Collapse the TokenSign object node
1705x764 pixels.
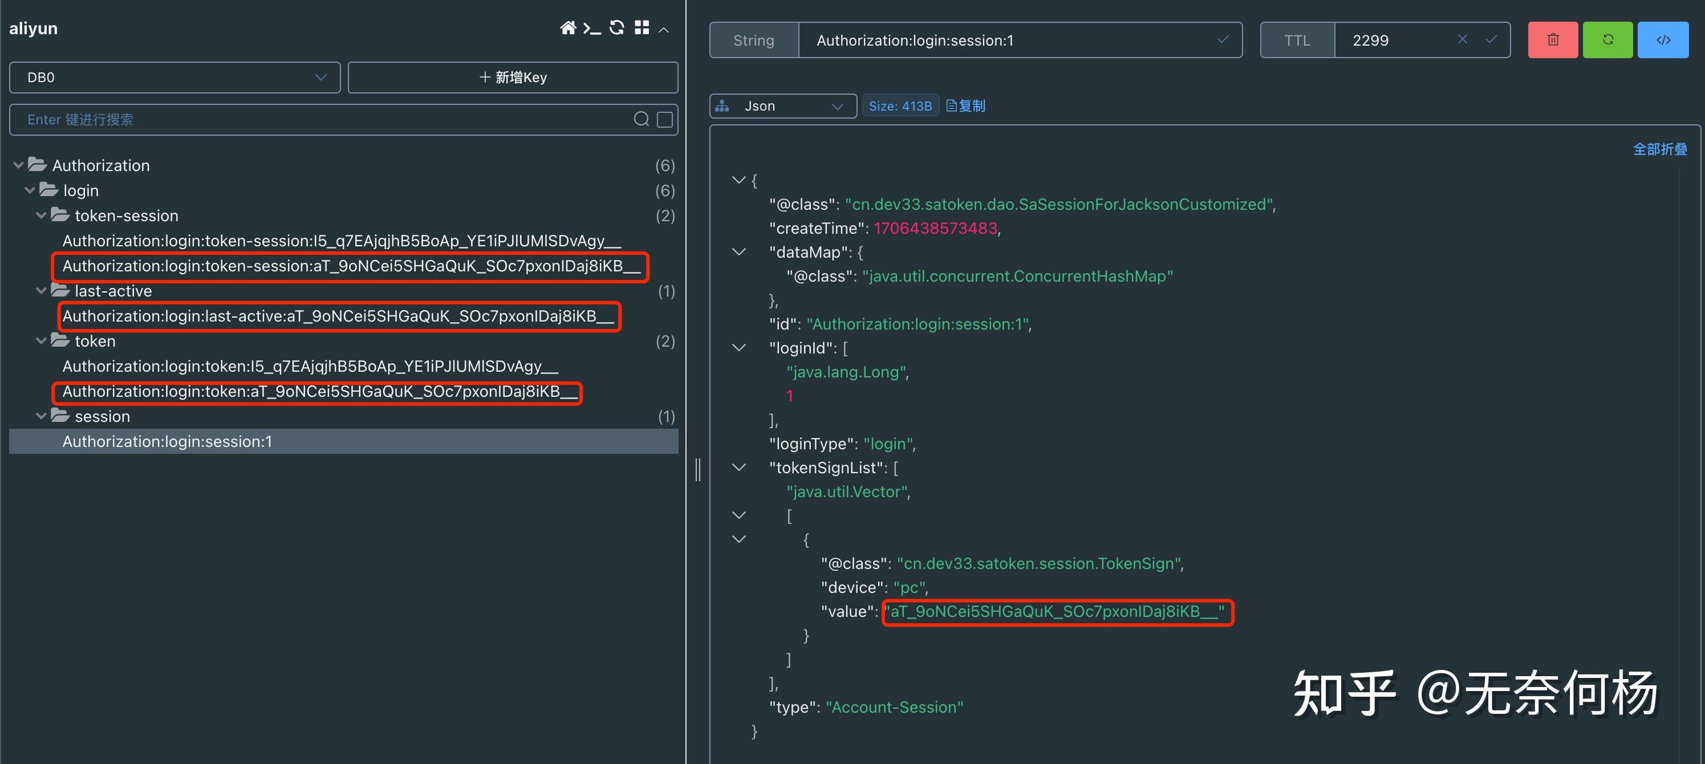(738, 539)
